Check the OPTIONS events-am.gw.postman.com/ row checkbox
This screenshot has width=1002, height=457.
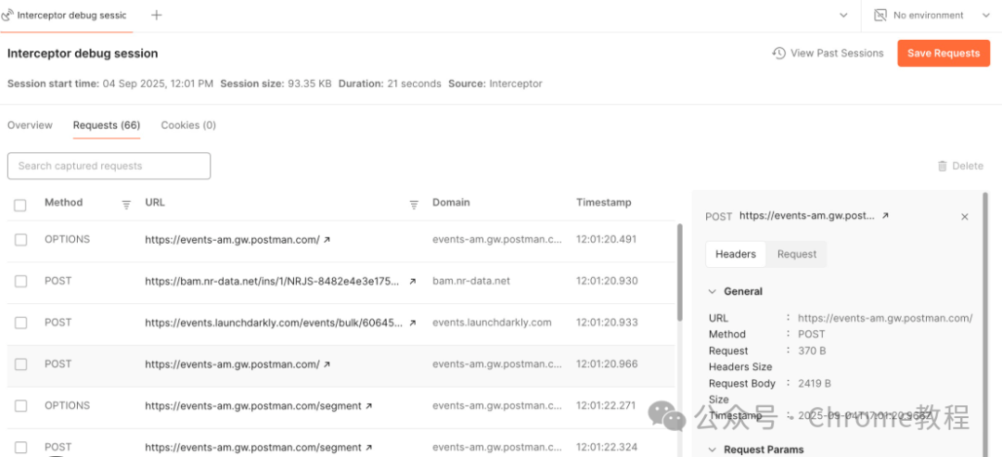coord(20,239)
